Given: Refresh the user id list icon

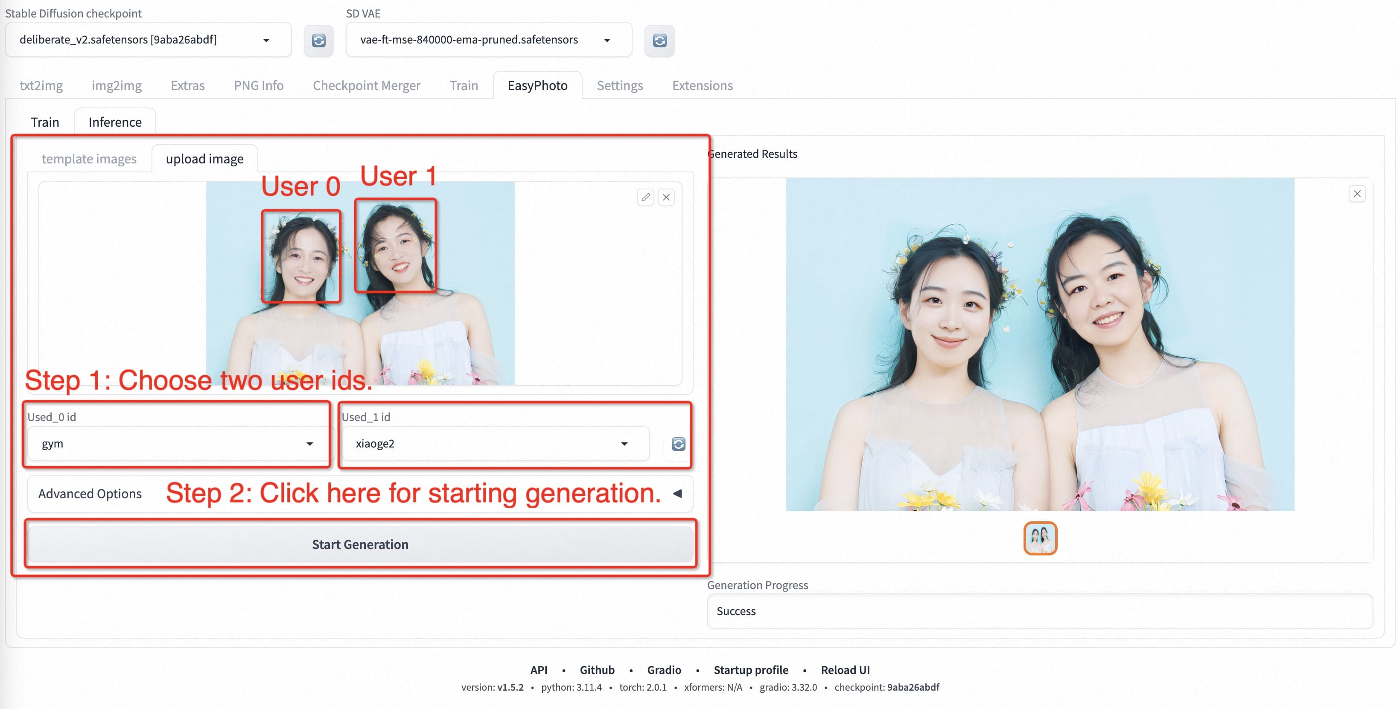Looking at the screenshot, I should [678, 444].
